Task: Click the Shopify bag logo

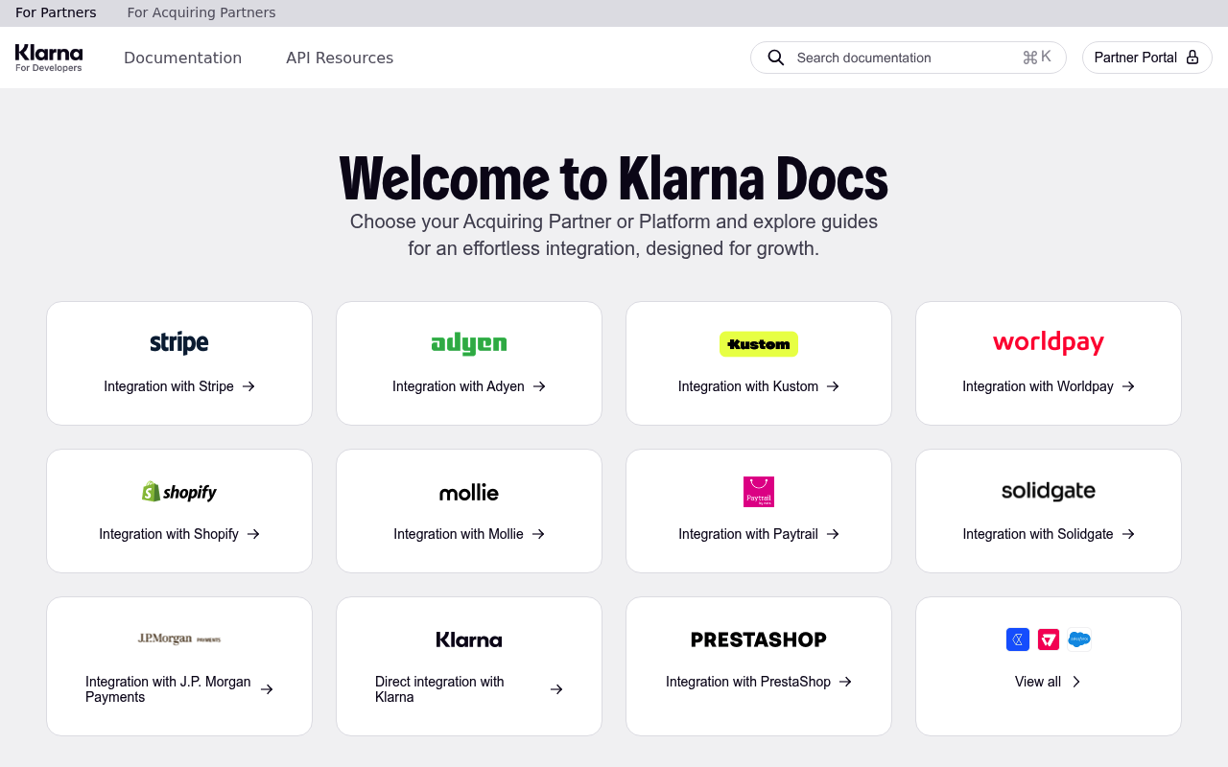Action: 179,492
